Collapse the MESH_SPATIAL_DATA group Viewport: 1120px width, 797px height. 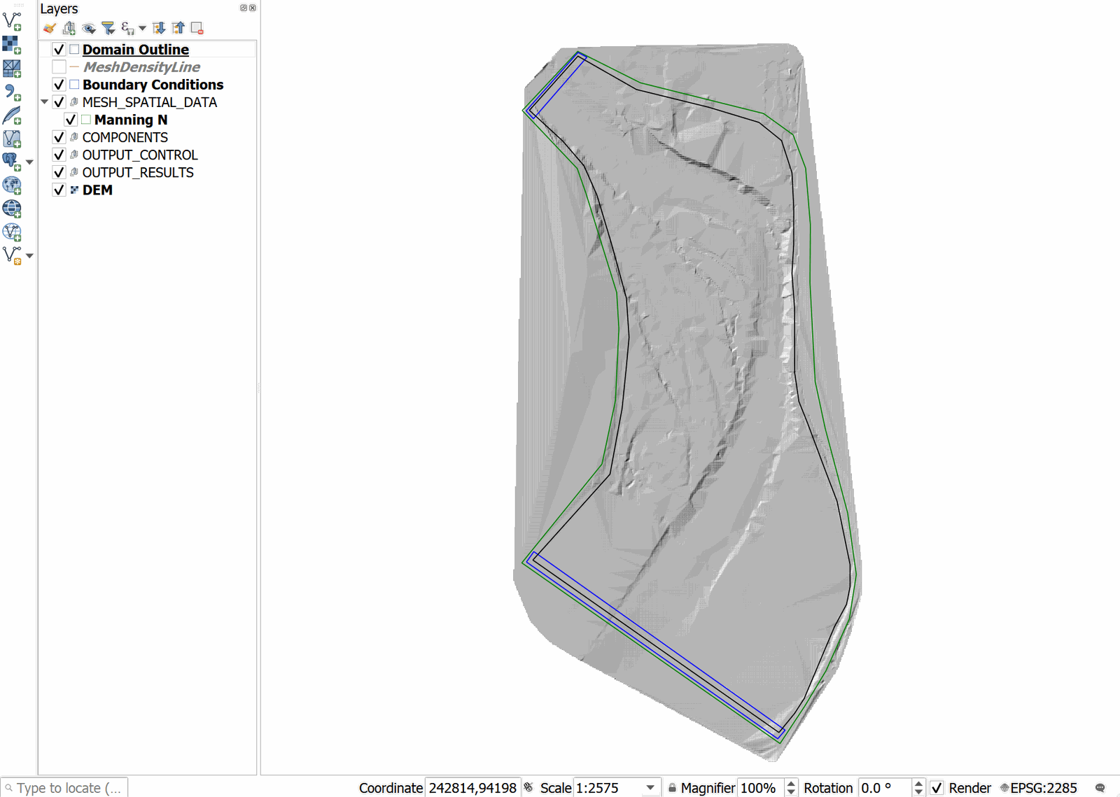pyautogui.click(x=45, y=102)
